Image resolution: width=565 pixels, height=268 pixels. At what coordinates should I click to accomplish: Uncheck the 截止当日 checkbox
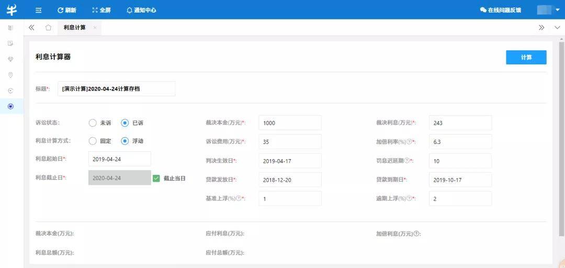point(156,178)
